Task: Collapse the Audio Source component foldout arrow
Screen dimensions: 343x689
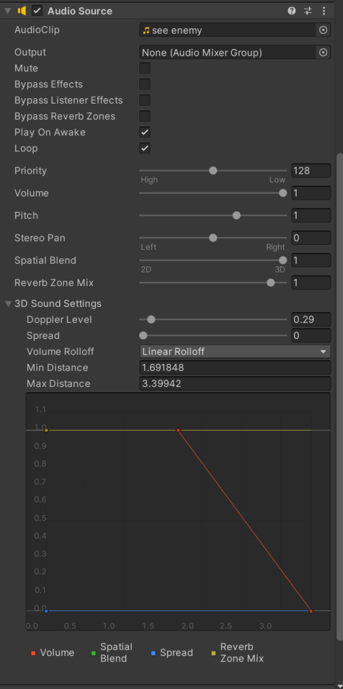Action: (x=7, y=11)
